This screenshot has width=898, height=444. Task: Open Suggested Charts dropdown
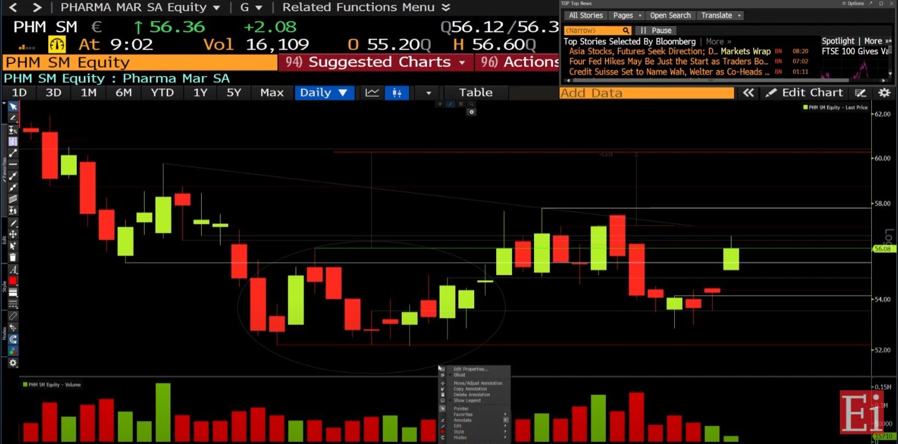click(376, 62)
